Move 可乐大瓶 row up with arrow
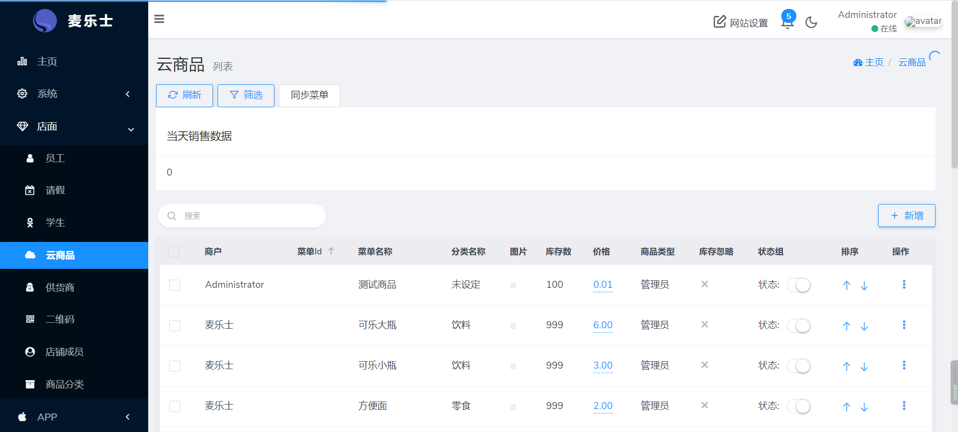 click(x=847, y=326)
